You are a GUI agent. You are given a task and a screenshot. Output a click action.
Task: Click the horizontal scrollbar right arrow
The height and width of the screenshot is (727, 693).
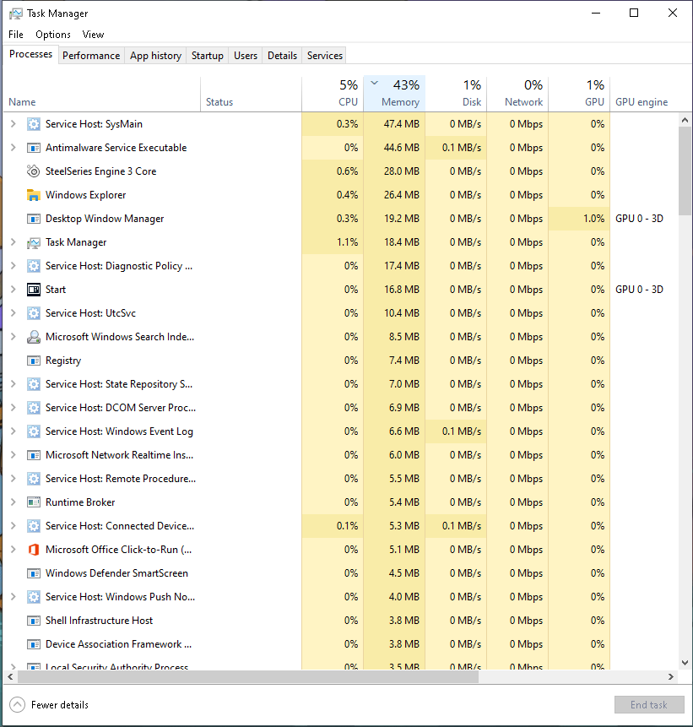coord(671,677)
